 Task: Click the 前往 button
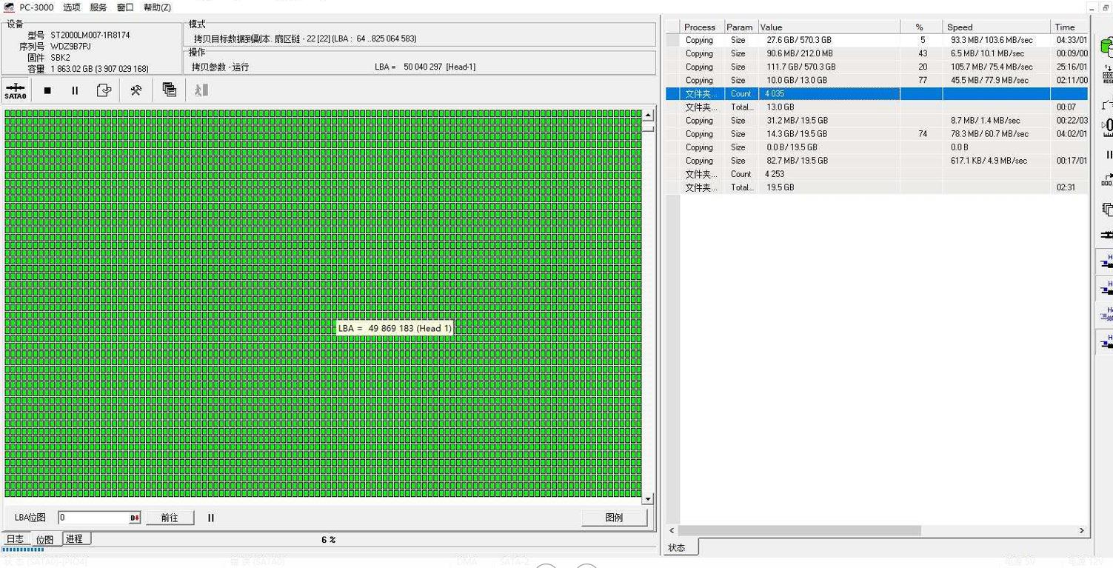click(x=170, y=518)
